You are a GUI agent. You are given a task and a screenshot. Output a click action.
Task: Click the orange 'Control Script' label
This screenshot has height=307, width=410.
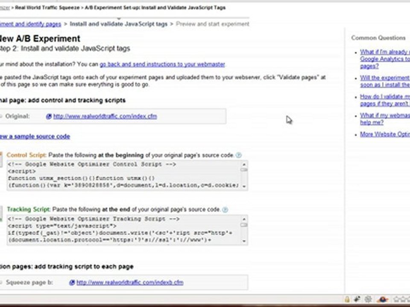click(x=26, y=155)
